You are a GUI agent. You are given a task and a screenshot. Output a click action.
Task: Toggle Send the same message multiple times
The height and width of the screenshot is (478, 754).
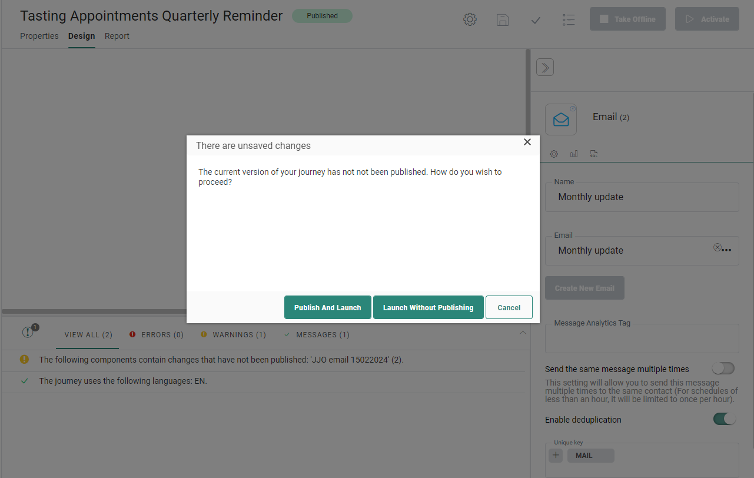(x=723, y=369)
